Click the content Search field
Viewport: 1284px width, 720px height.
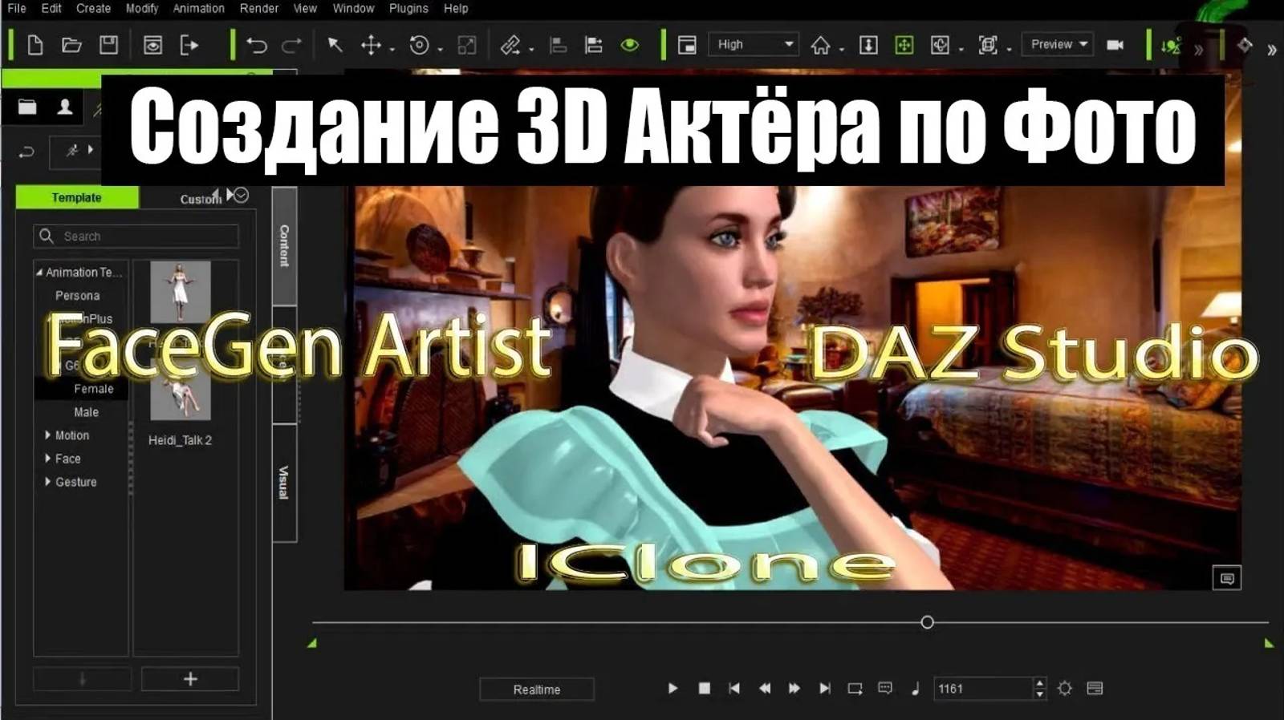click(136, 236)
